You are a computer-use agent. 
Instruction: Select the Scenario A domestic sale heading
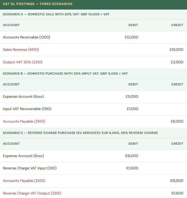click(x=56, y=14)
